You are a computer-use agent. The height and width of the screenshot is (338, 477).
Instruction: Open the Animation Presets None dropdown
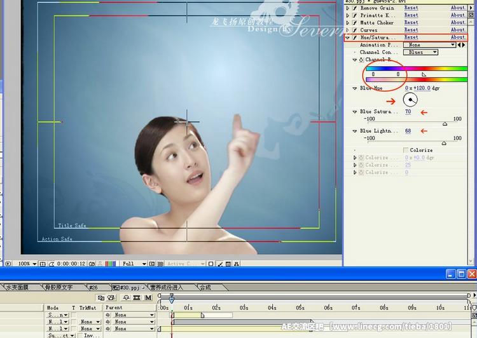pos(429,44)
